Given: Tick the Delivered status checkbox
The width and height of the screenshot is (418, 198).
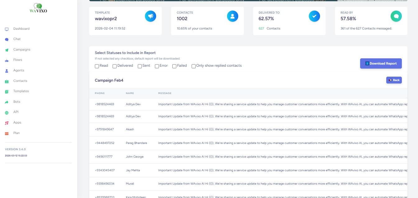Looking at the screenshot, I should tap(115, 66).
